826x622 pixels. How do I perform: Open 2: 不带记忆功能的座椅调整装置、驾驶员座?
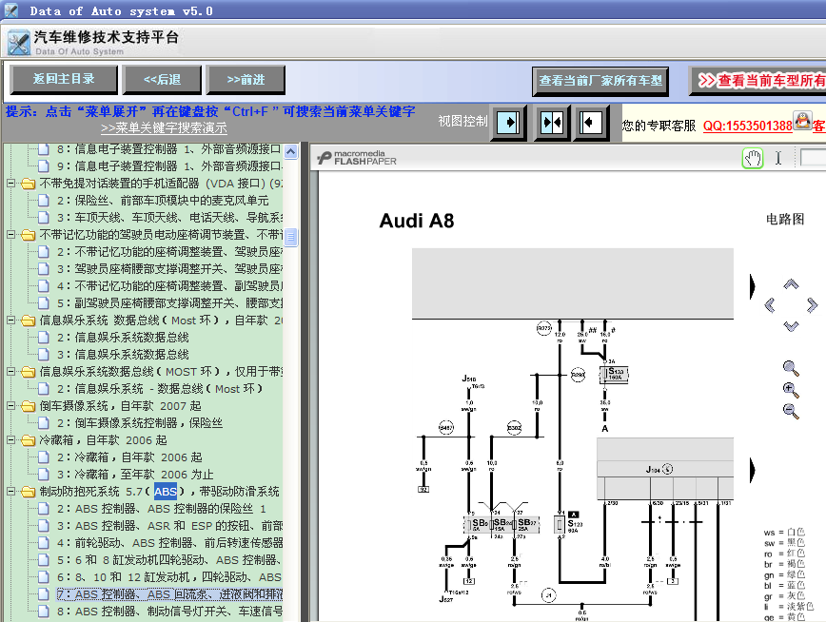169,252
